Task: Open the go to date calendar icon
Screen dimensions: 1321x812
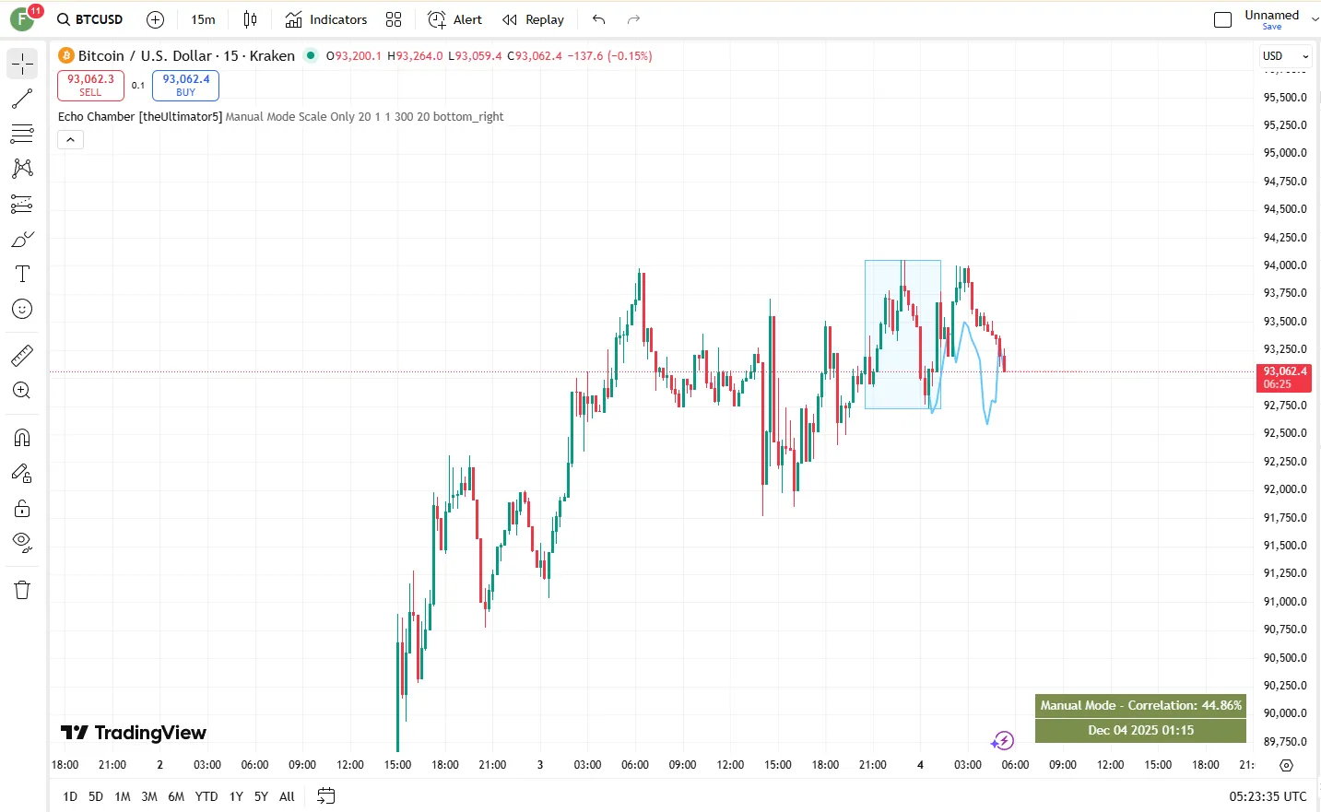Action: coord(326,796)
